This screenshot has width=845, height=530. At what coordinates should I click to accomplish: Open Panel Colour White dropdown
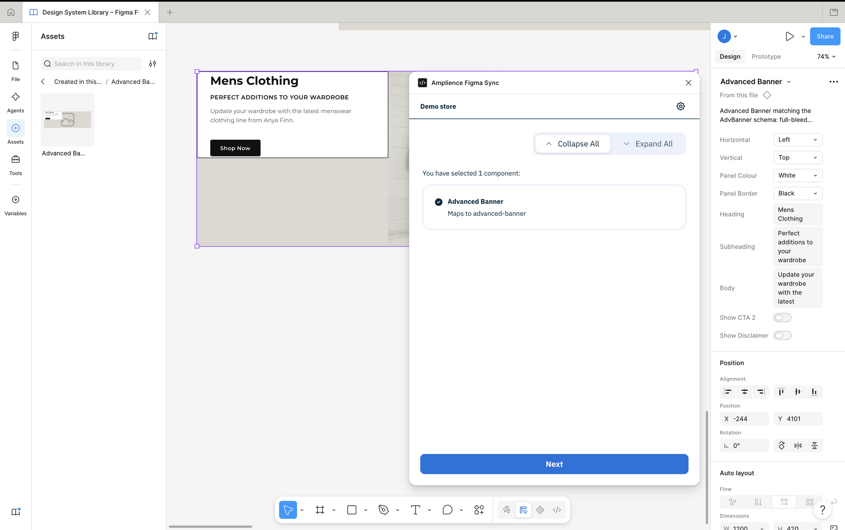(x=798, y=175)
